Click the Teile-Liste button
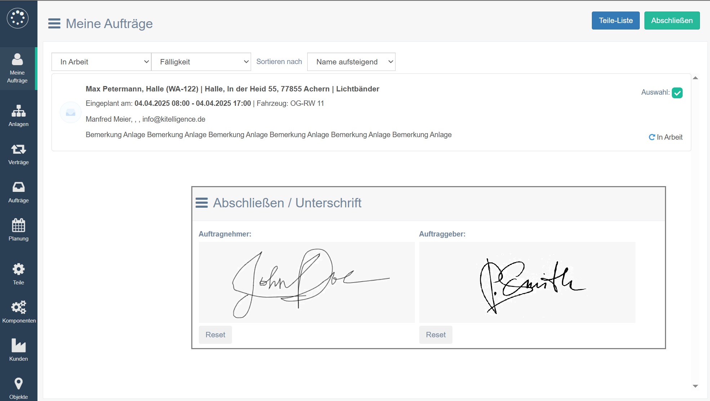The height and width of the screenshot is (401, 710). tap(615, 21)
